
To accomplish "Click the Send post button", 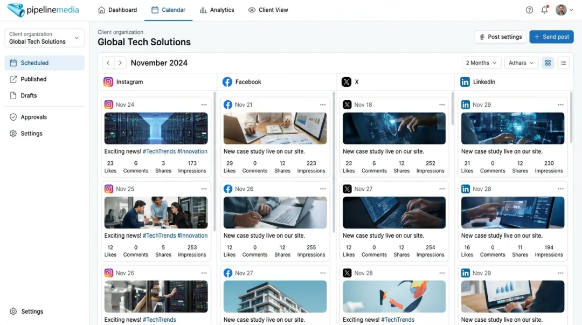I will point(551,37).
